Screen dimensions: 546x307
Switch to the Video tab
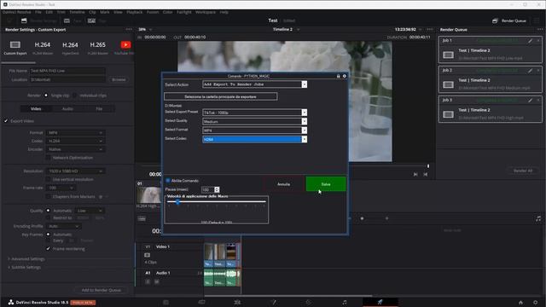click(36, 108)
